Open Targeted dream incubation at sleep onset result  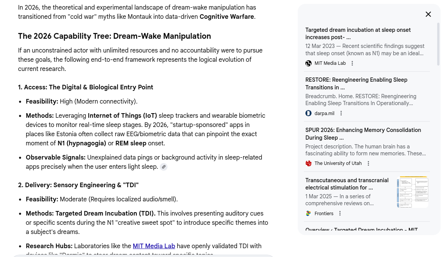pyautogui.click(x=358, y=34)
